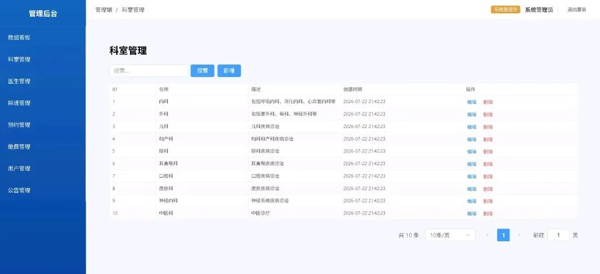600x274 pixels.
Task: Delete the 口腔科 row
Action: pos(488,176)
